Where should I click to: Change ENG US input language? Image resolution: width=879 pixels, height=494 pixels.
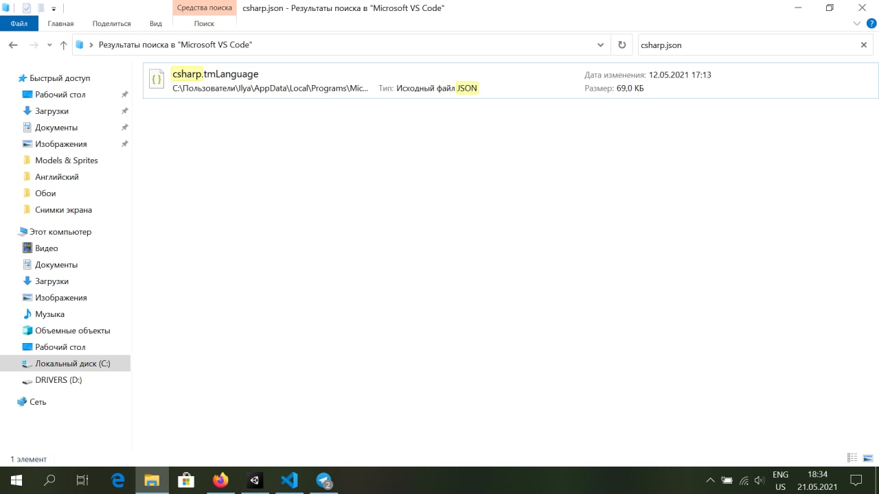(780, 480)
